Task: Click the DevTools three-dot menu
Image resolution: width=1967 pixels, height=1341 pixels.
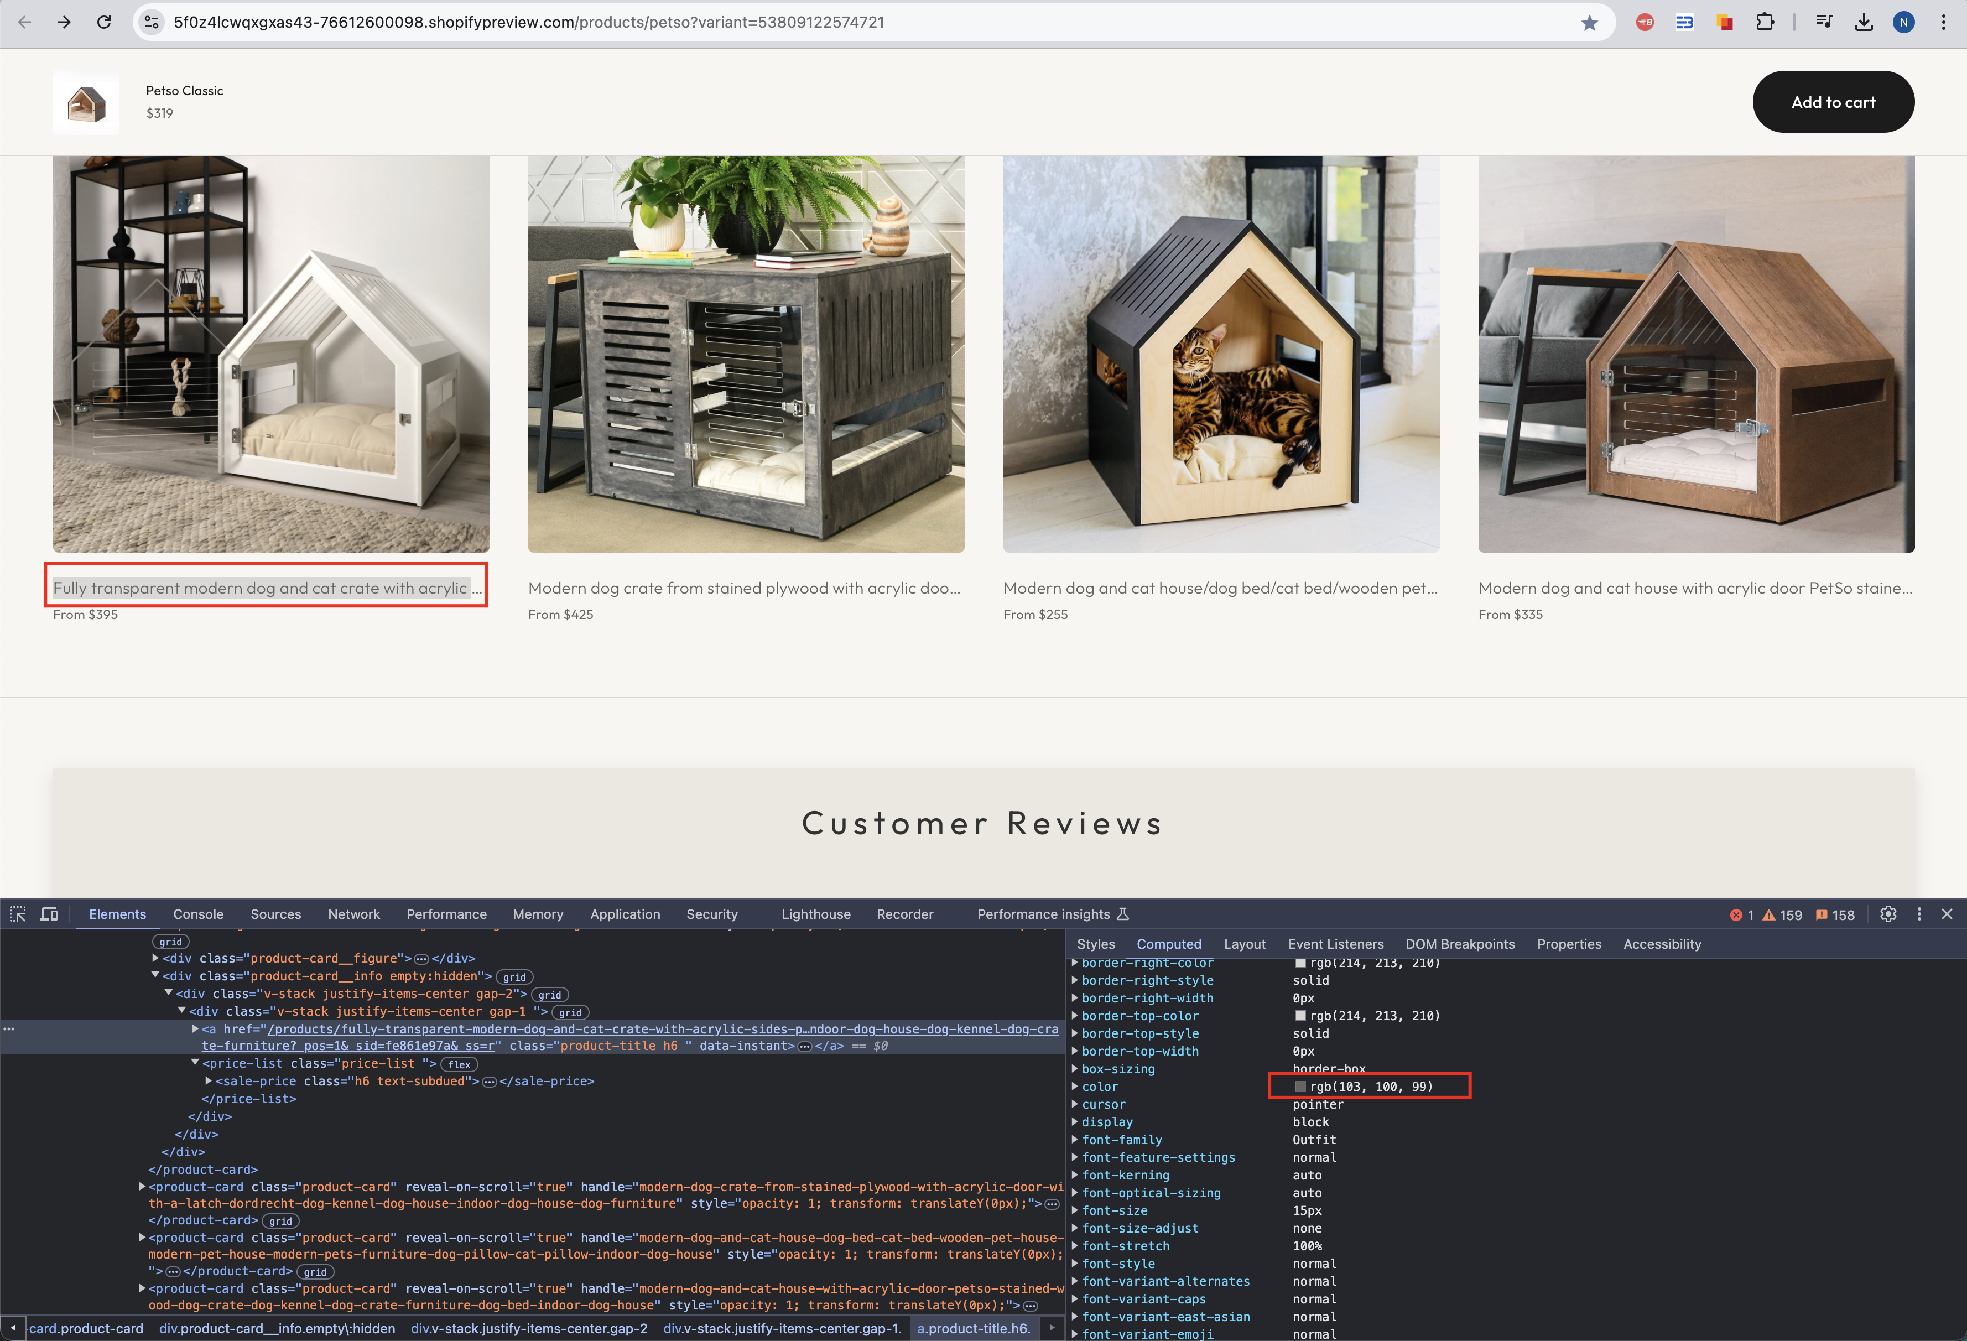Action: coord(1919,914)
